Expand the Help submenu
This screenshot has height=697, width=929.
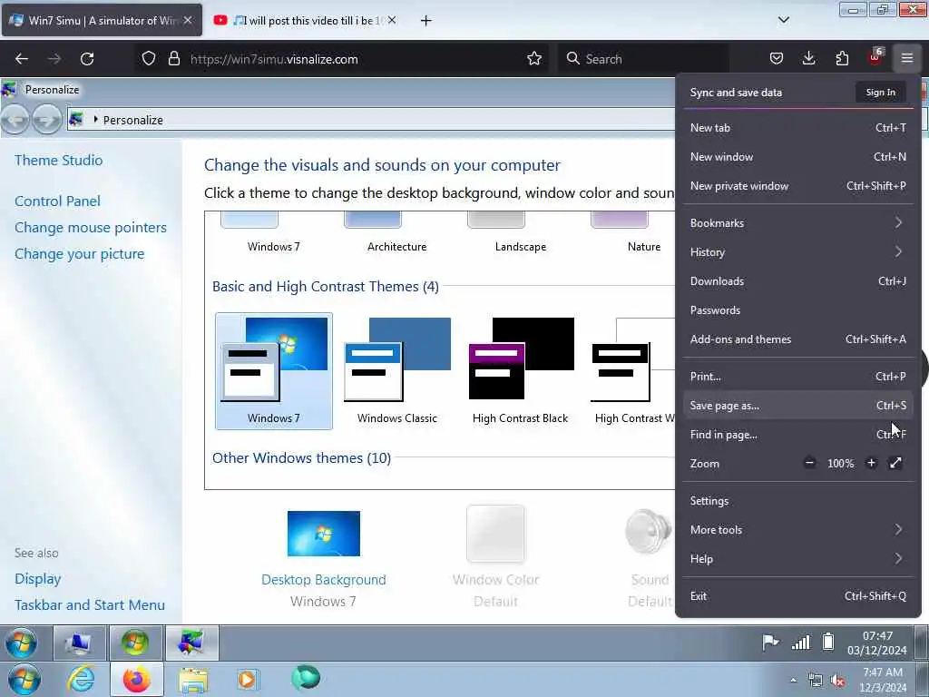(x=798, y=559)
